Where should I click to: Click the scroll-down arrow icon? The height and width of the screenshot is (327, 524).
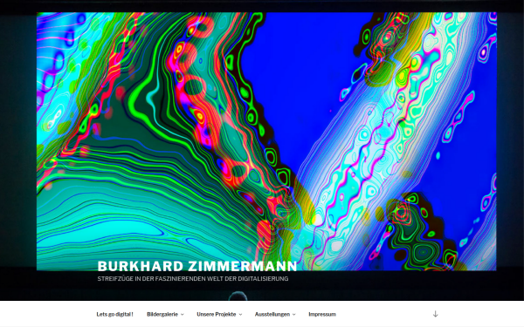click(435, 314)
